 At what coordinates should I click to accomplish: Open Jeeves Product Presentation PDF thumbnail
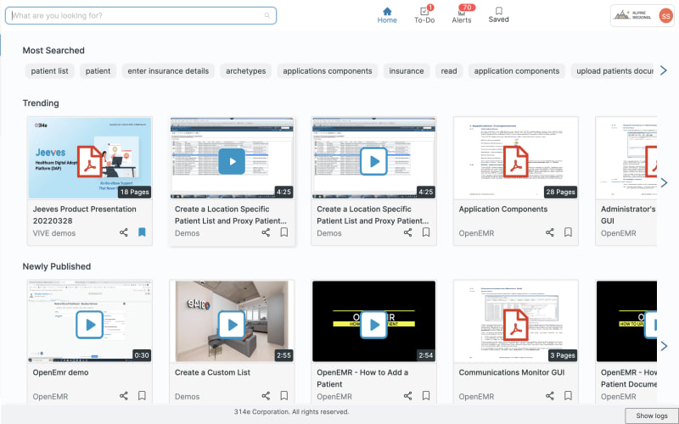tap(90, 158)
